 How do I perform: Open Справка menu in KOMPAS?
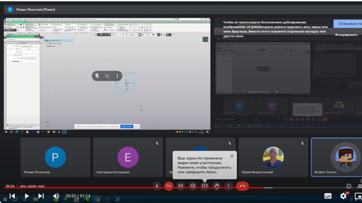(x=93, y=19)
